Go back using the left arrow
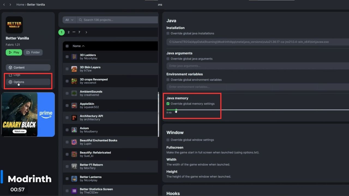Image resolution: width=349 pixels, height=196 pixels. pos(4,5)
